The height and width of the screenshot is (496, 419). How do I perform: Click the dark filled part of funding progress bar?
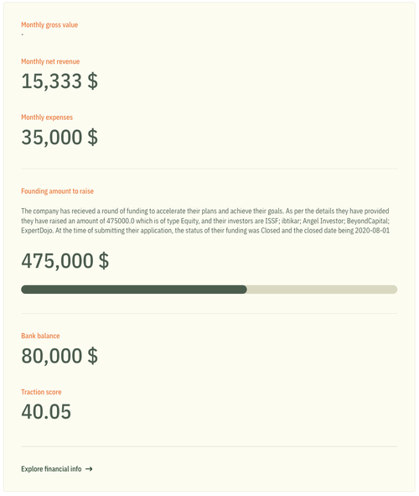tap(134, 290)
